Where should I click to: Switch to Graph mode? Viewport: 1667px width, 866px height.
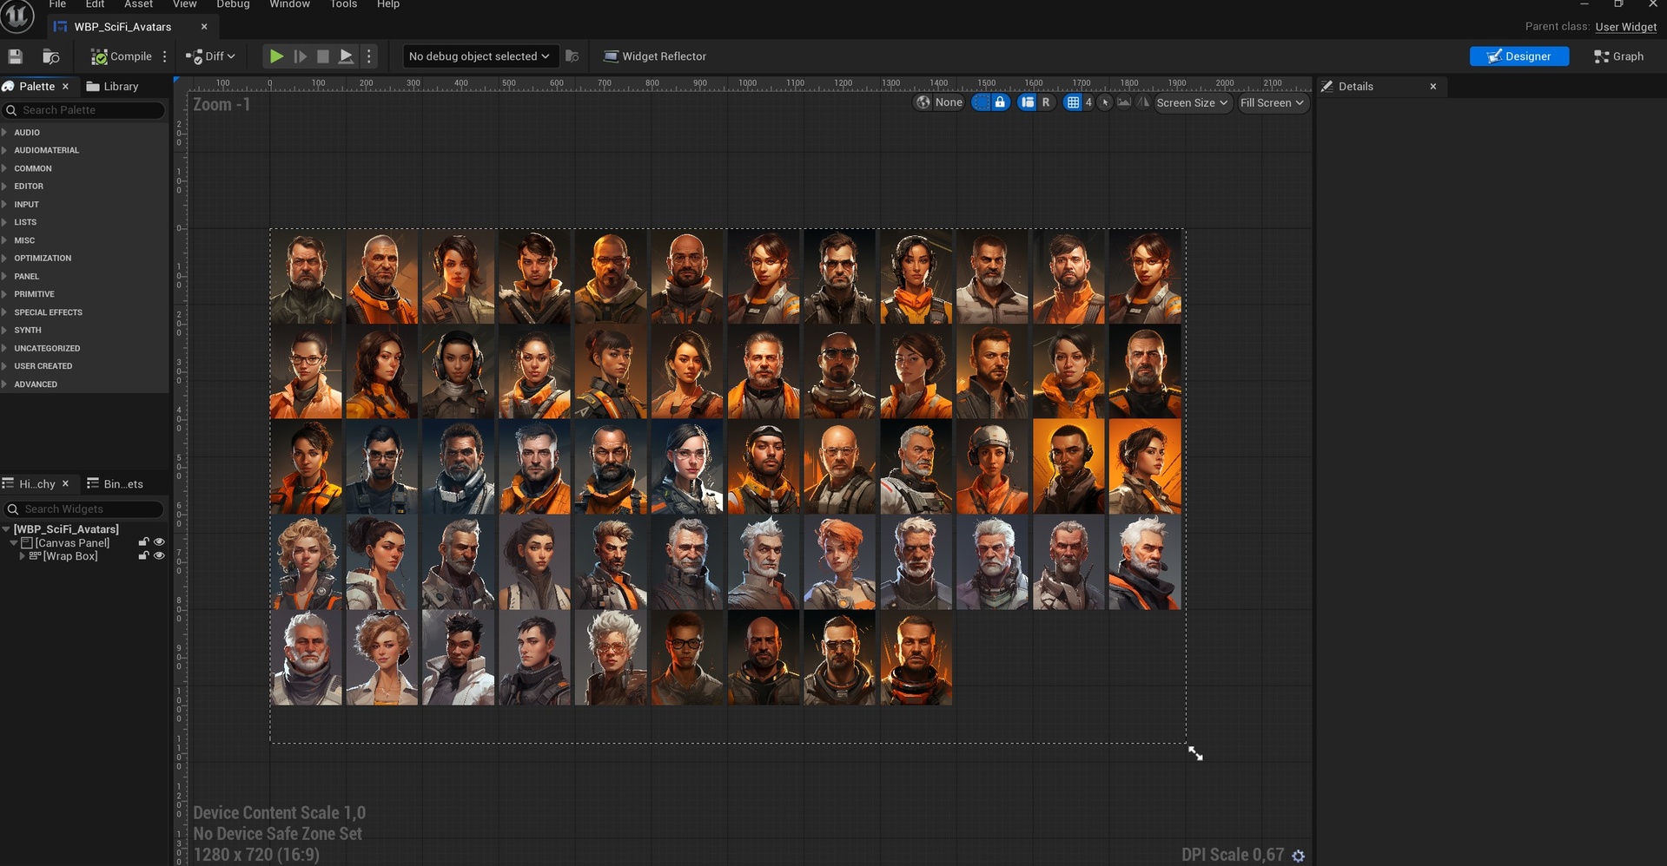pos(1618,56)
